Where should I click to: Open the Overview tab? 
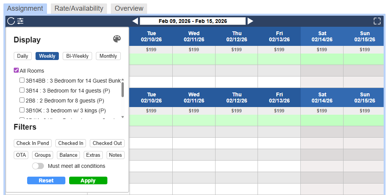pyautogui.click(x=129, y=8)
